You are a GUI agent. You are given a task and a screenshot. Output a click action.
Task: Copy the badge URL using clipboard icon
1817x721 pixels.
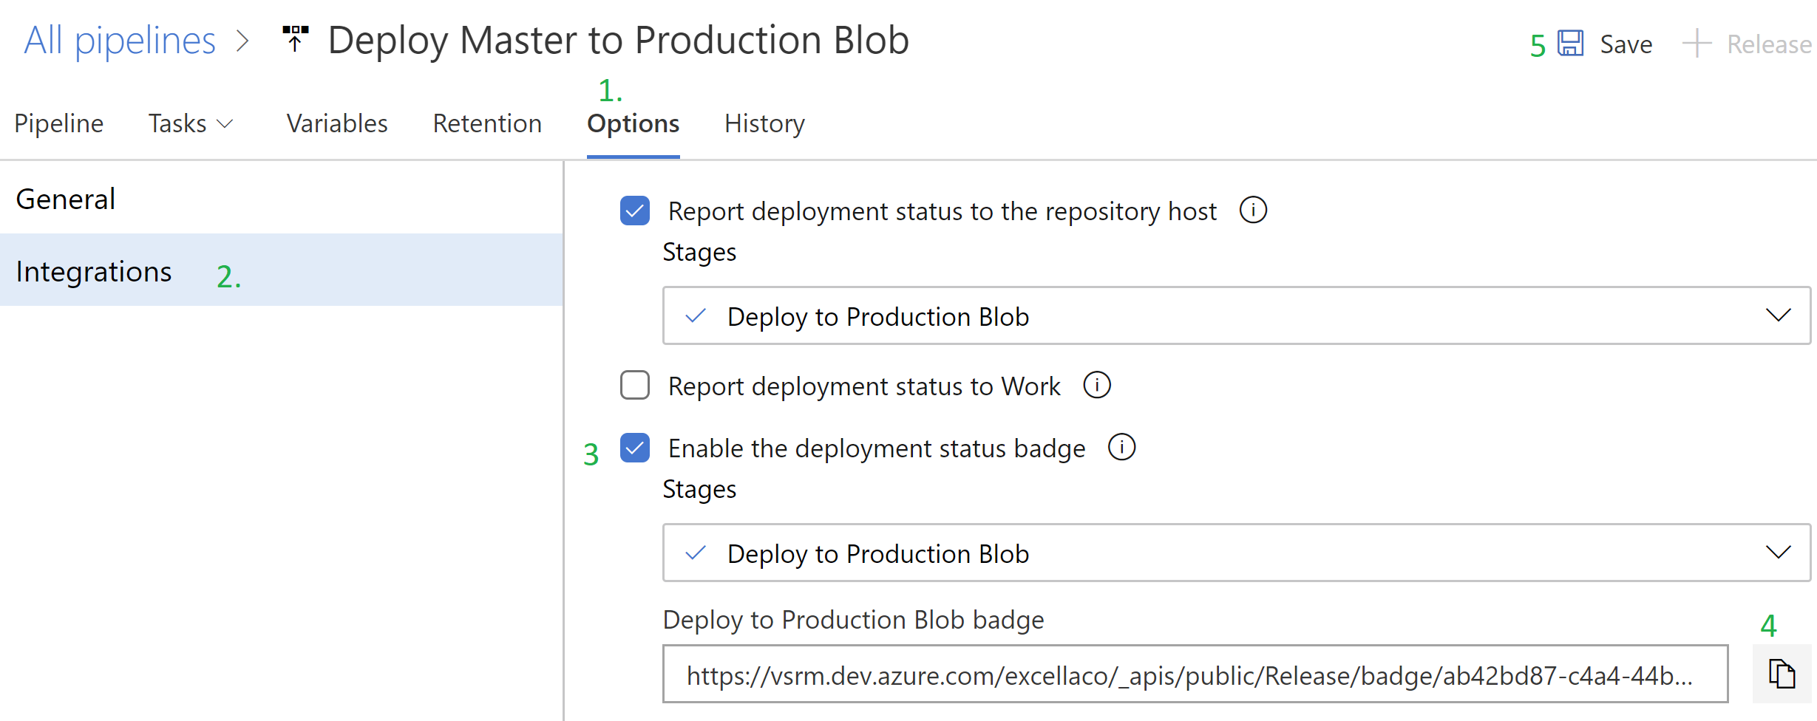[x=1782, y=673]
